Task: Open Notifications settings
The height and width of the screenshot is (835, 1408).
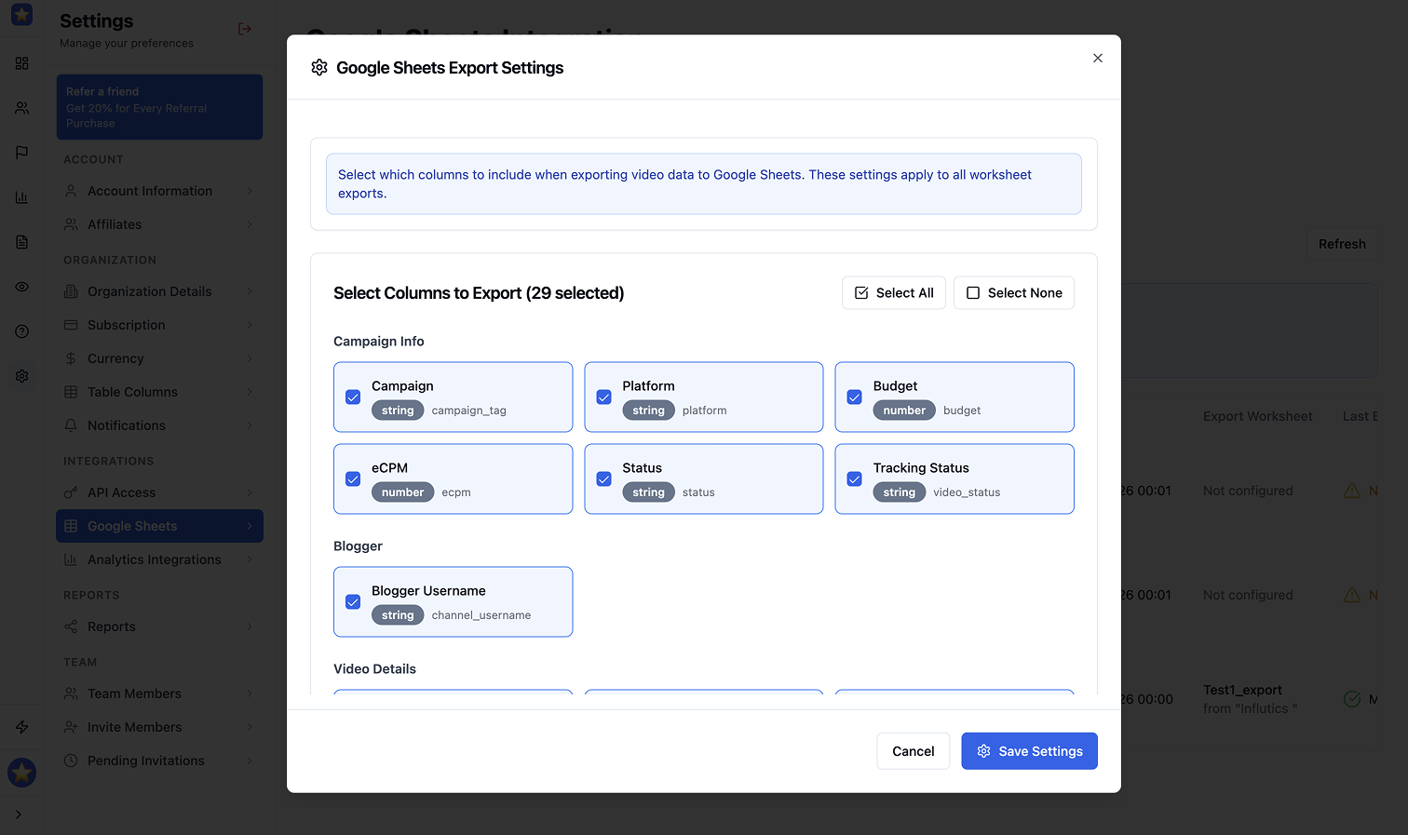Action: (159, 425)
